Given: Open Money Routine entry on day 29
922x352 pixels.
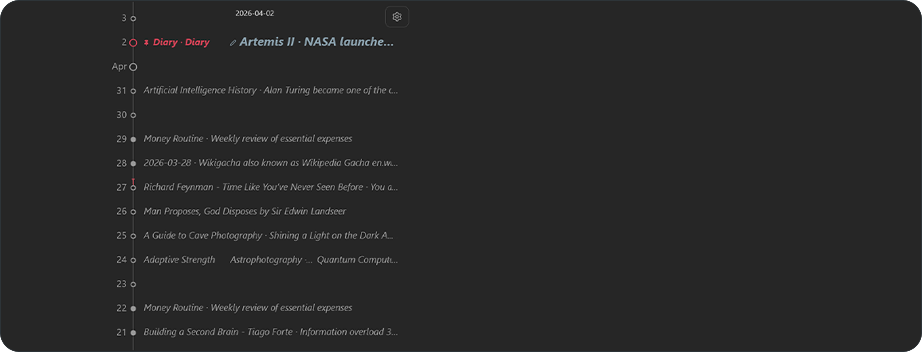Looking at the screenshot, I should 247,139.
